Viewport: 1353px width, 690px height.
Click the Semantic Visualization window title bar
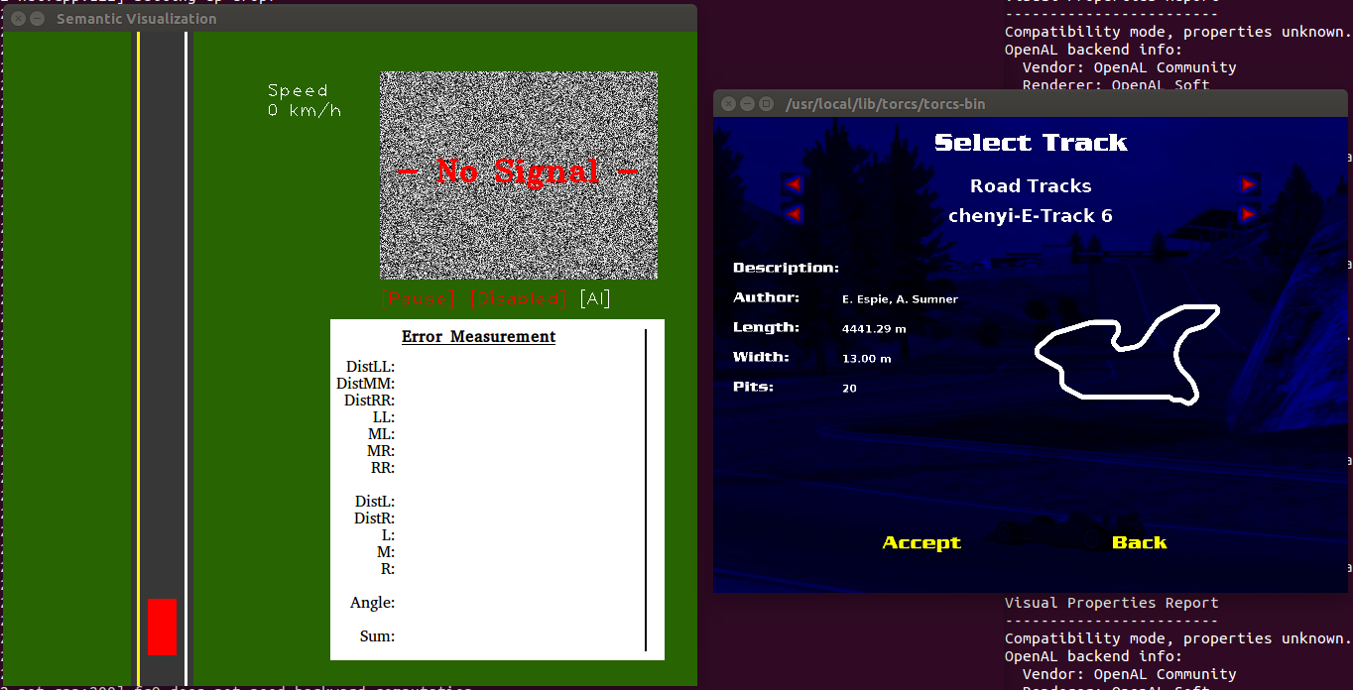[x=349, y=18]
